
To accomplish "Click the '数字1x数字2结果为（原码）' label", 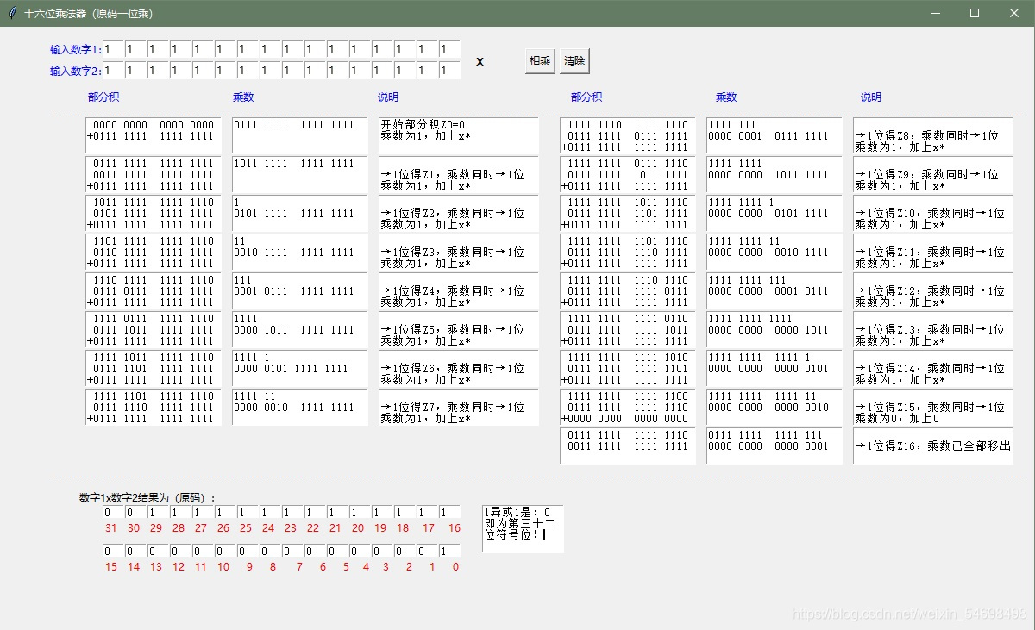I will 147,497.
